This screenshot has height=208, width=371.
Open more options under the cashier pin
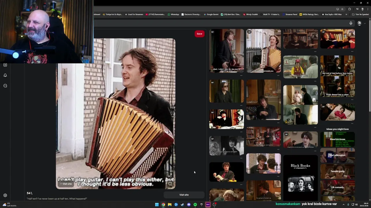(315, 81)
